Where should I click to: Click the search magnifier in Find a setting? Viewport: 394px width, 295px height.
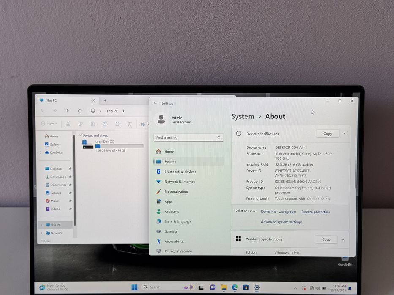(219, 137)
